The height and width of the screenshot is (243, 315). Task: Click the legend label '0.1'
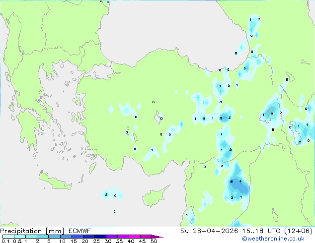tap(5, 241)
